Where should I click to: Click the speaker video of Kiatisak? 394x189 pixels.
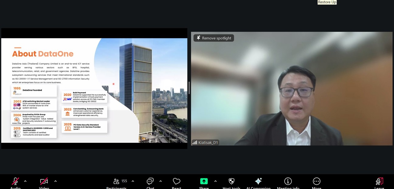(x=292, y=89)
